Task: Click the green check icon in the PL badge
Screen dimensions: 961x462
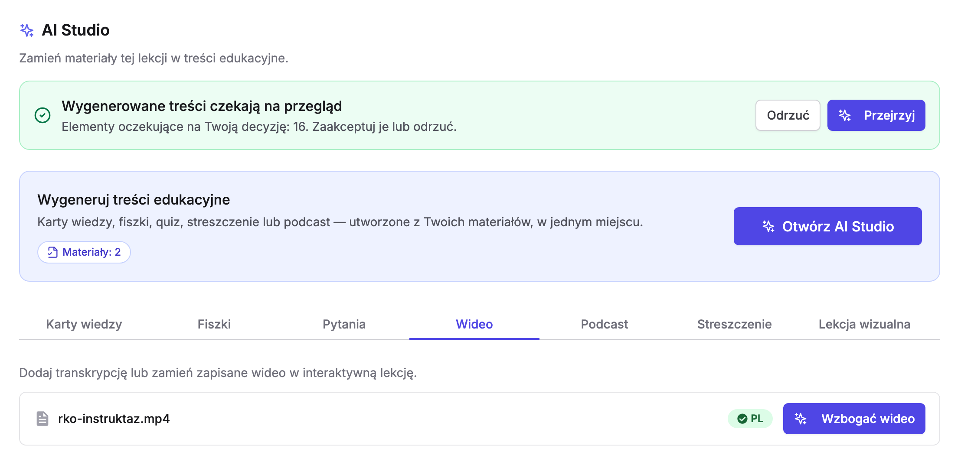Action: [742, 419]
